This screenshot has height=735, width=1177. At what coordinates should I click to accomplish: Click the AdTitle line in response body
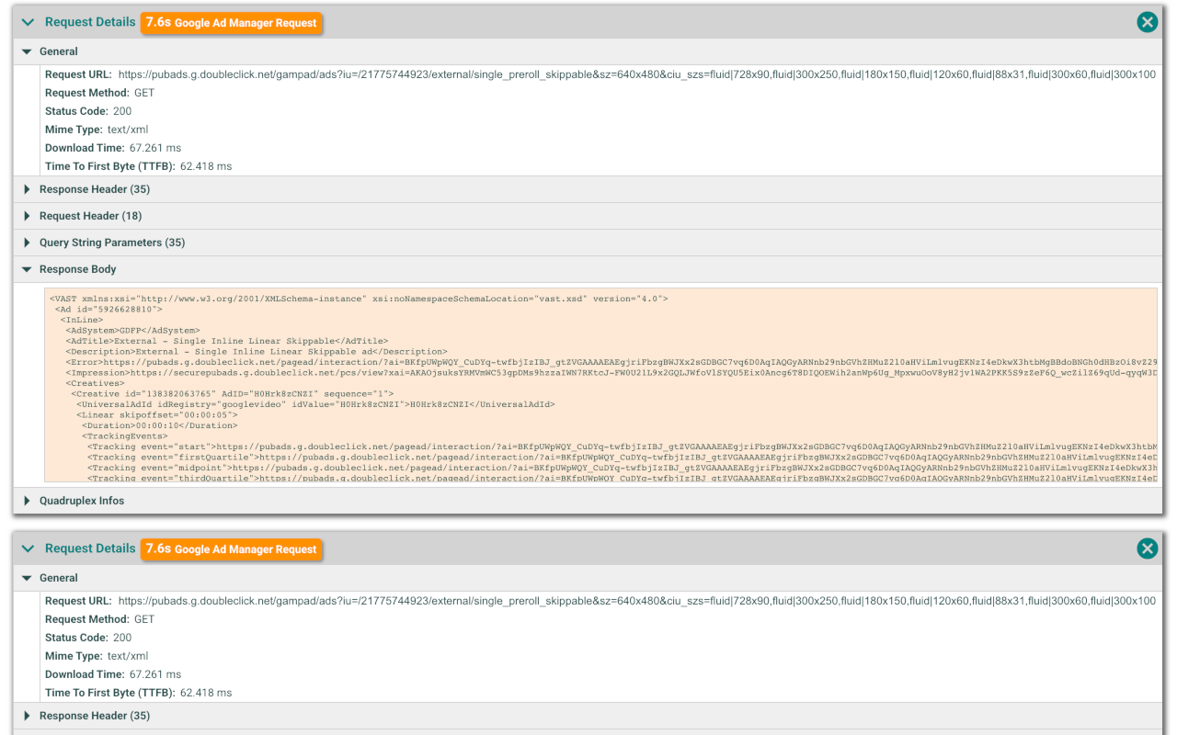point(226,341)
